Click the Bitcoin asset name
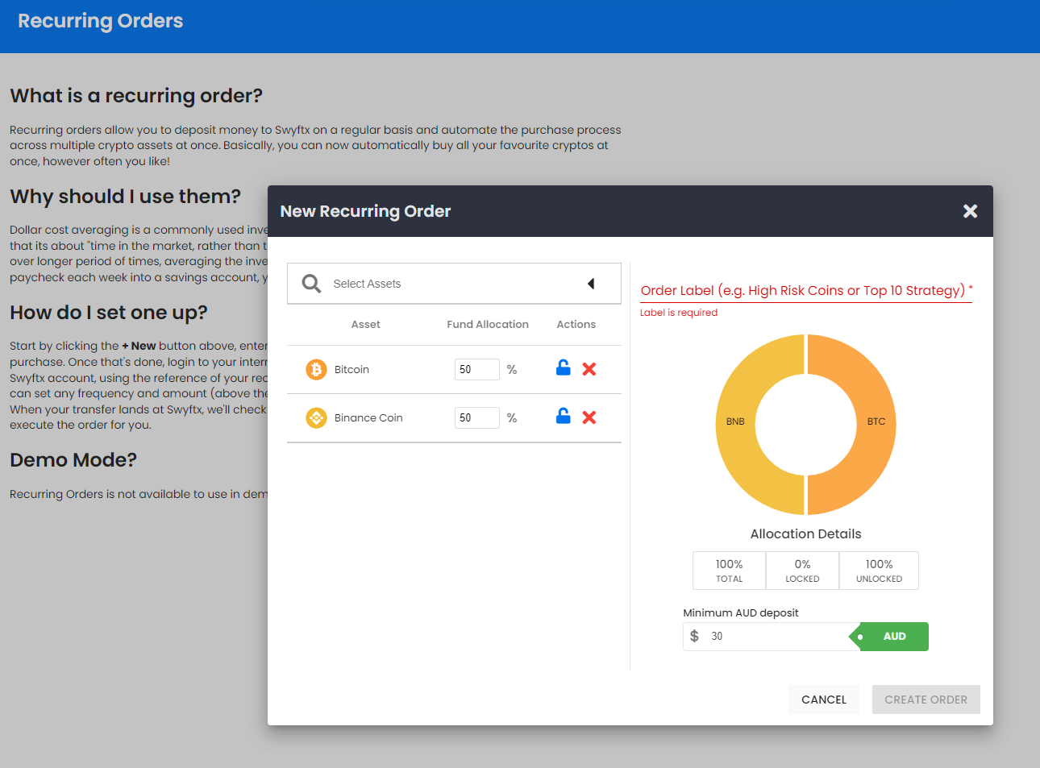This screenshot has width=1040, height=768. pyautogui.click(x=352, y=369)
